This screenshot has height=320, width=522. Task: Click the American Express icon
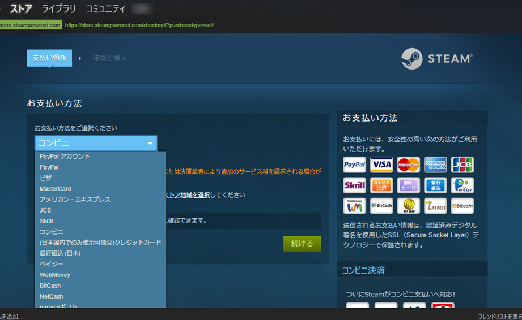pyautogui.click(x=435, y=165)
